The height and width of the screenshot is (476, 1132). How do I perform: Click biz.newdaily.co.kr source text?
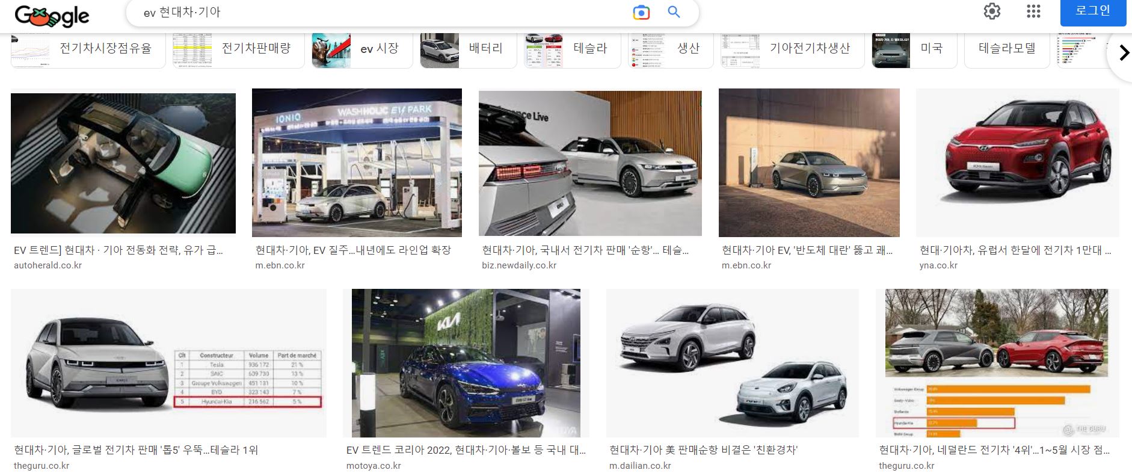point(519,265)
